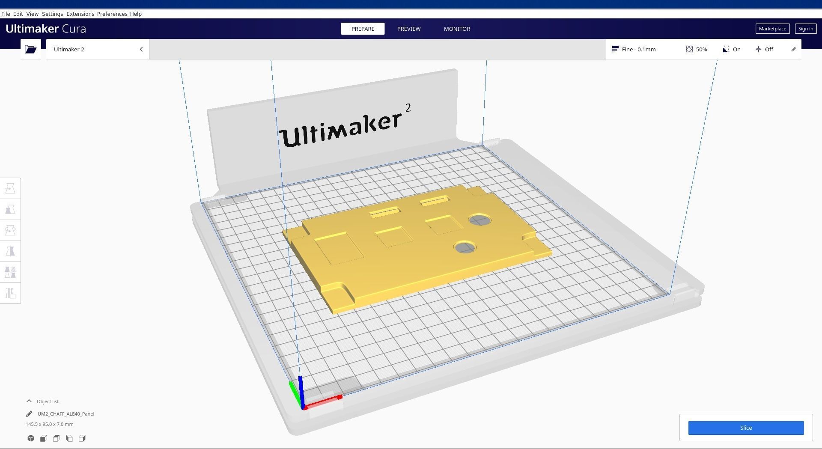Switch to front view camera icon
This screenshot has width=822, height=449.
pyautogui.click(x=44, y=438)
